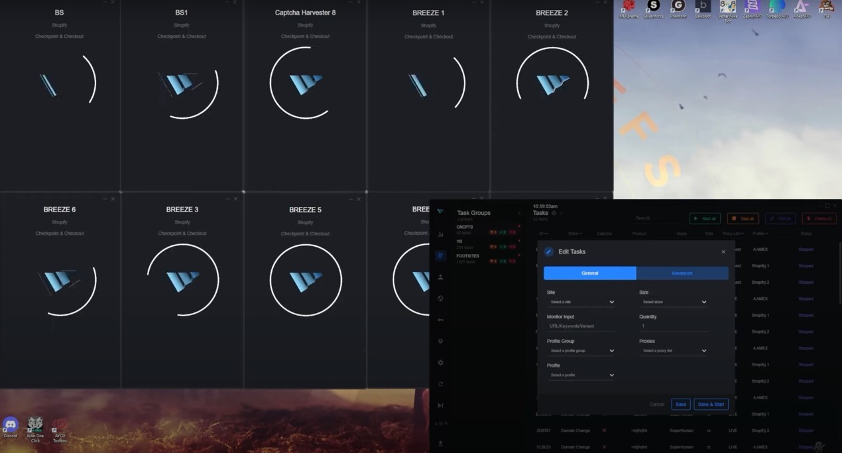Click the skip-forward icon in the sidebar
Viewport: 842px width, 453px height.
point(440,405)
